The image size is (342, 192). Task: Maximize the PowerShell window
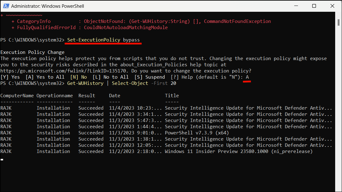[314, 6]
